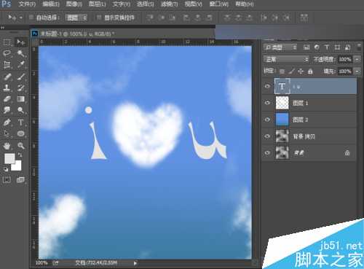
Task: Select the History Brush tool
Action: coord(20,87)
